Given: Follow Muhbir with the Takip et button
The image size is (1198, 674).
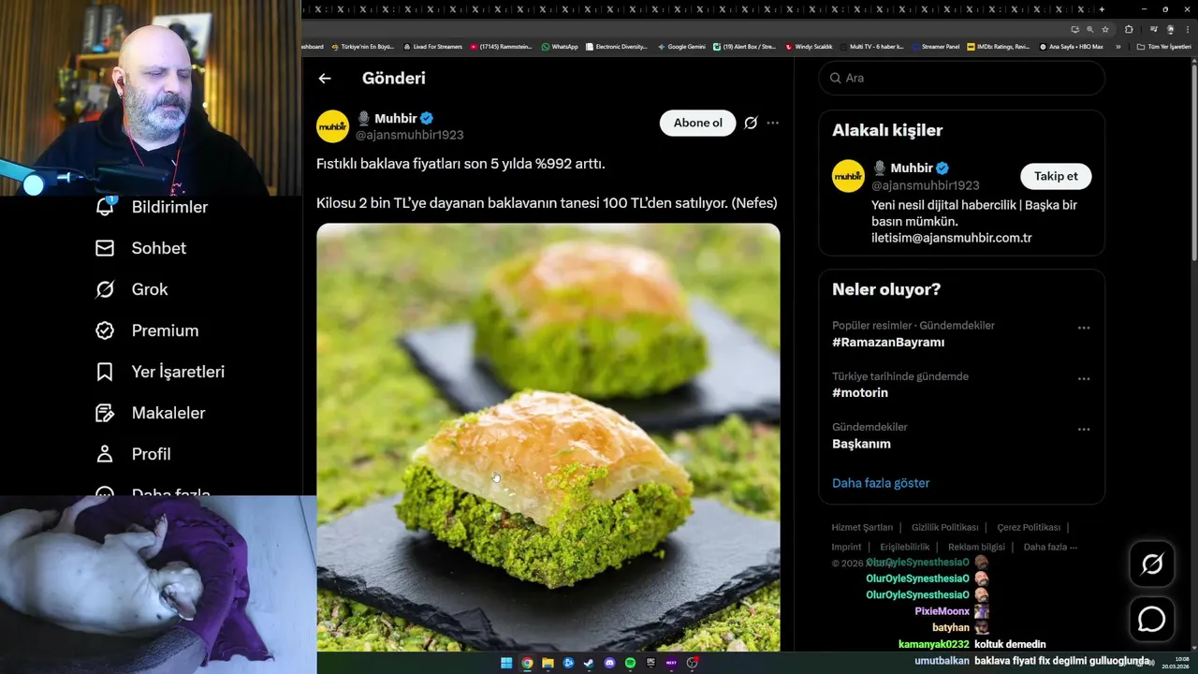Looking at the screenshot, I should pos(1056,176).
